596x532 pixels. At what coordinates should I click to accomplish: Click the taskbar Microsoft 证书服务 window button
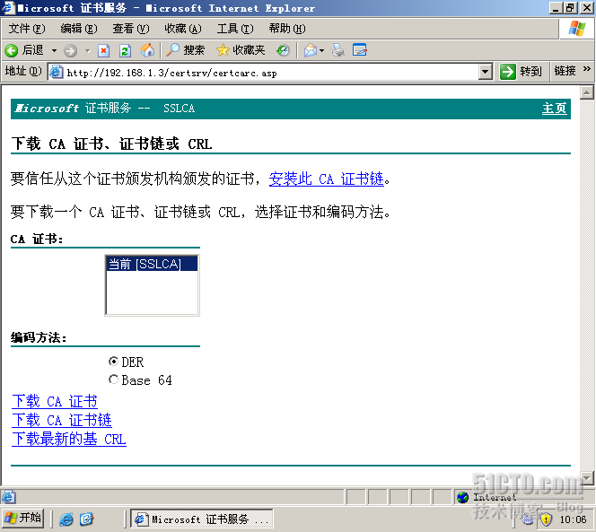(x=201, y=519)
